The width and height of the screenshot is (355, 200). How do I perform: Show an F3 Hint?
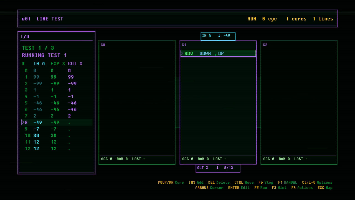279,188
